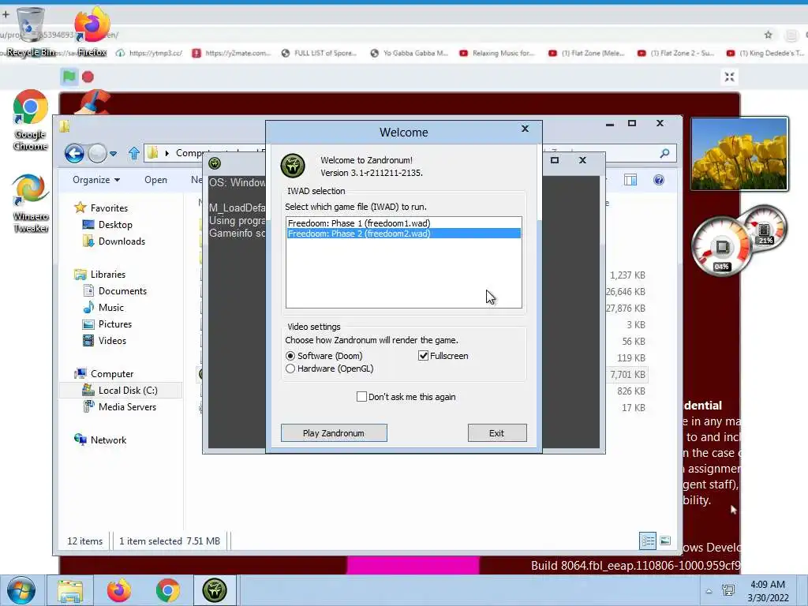Close the Welcome dialog
The height and width of the screenshot is (606, 808).
point(525,129)
